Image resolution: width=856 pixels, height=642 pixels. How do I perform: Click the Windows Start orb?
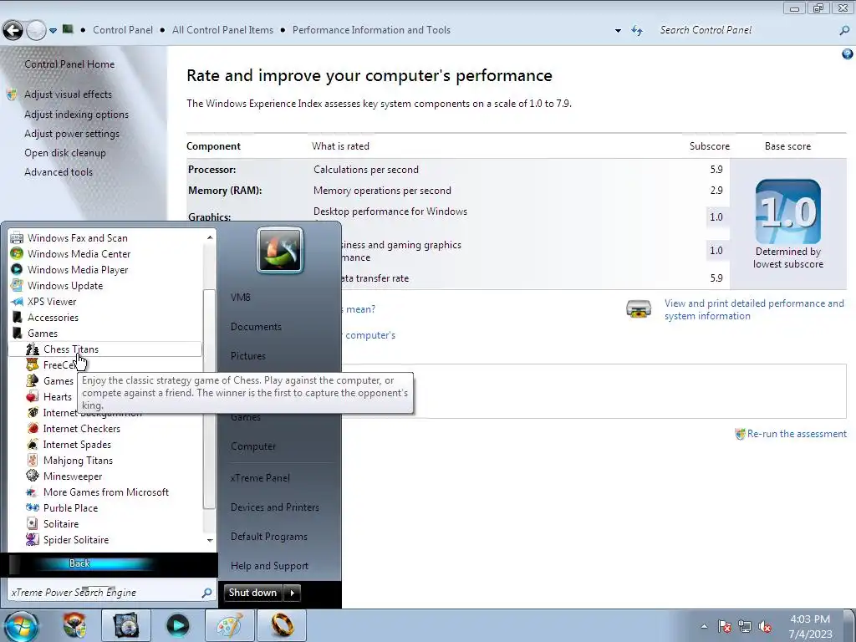[x=20, y=625]
